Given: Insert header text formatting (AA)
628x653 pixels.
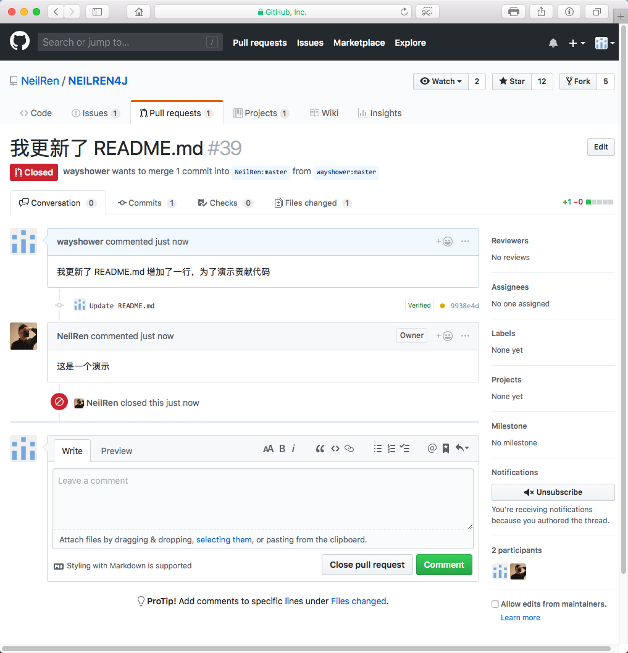Looking at the screenshot, I should coord(268,449).
